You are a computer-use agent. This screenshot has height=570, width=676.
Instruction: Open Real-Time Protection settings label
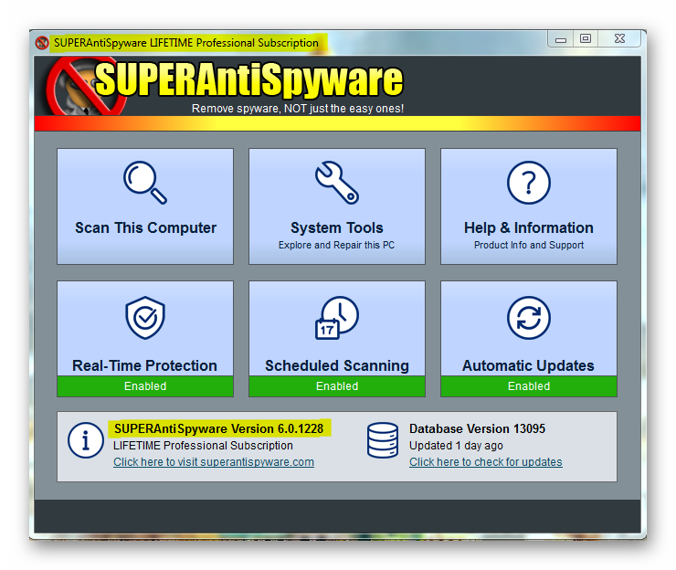(x=145, y=365)
